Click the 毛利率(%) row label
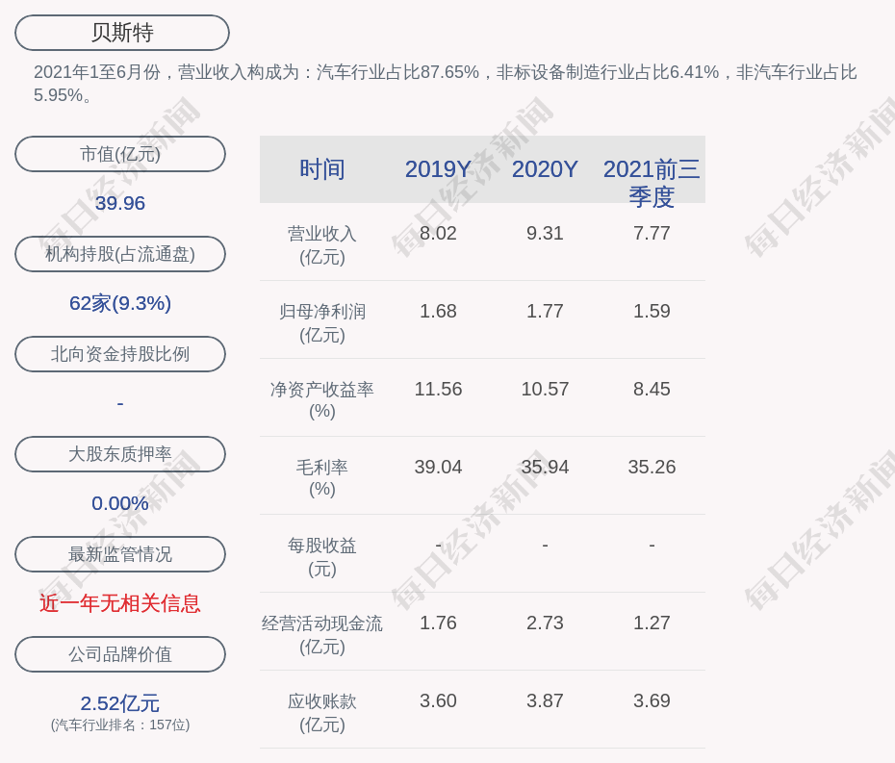This screenshot has height=763, width=895. (322, 477)
